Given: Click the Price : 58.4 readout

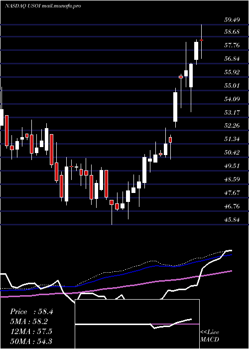Looking at the screenshot, I should [31, 312].
